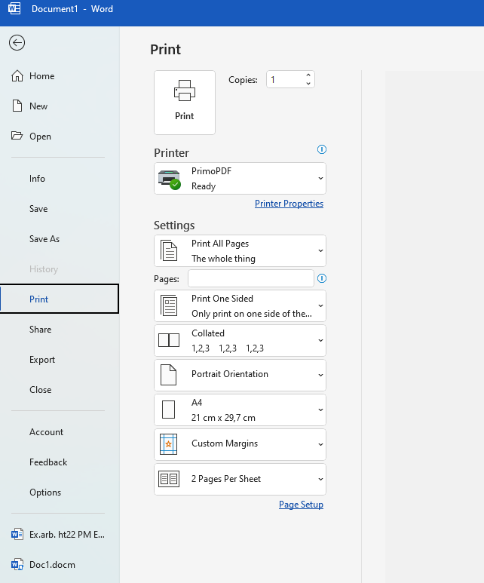Open the PrimoPDF printer dropdown
Image resolution: width=484 pixels, height=583 pixels.
(x=240, y=179)
